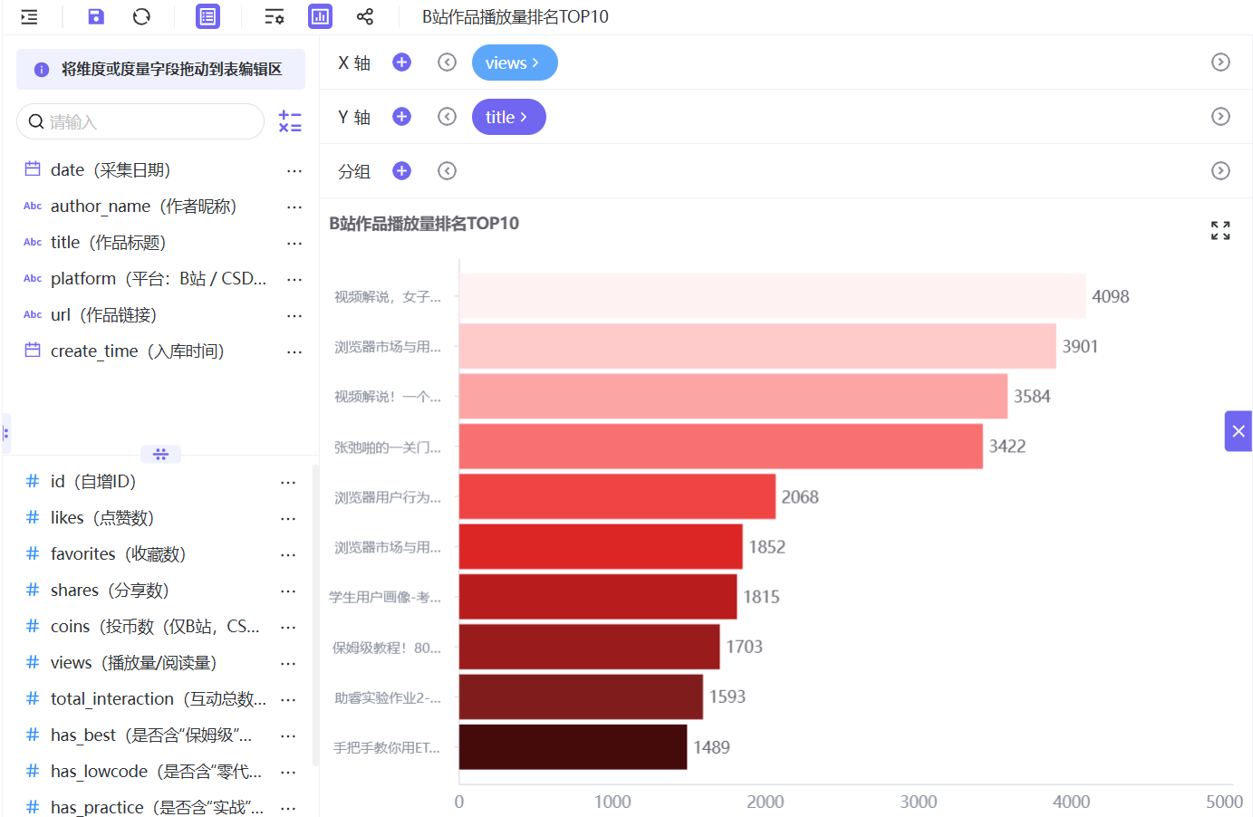Focus the field search input
The image size is (1253, 817).
(140, 121)
